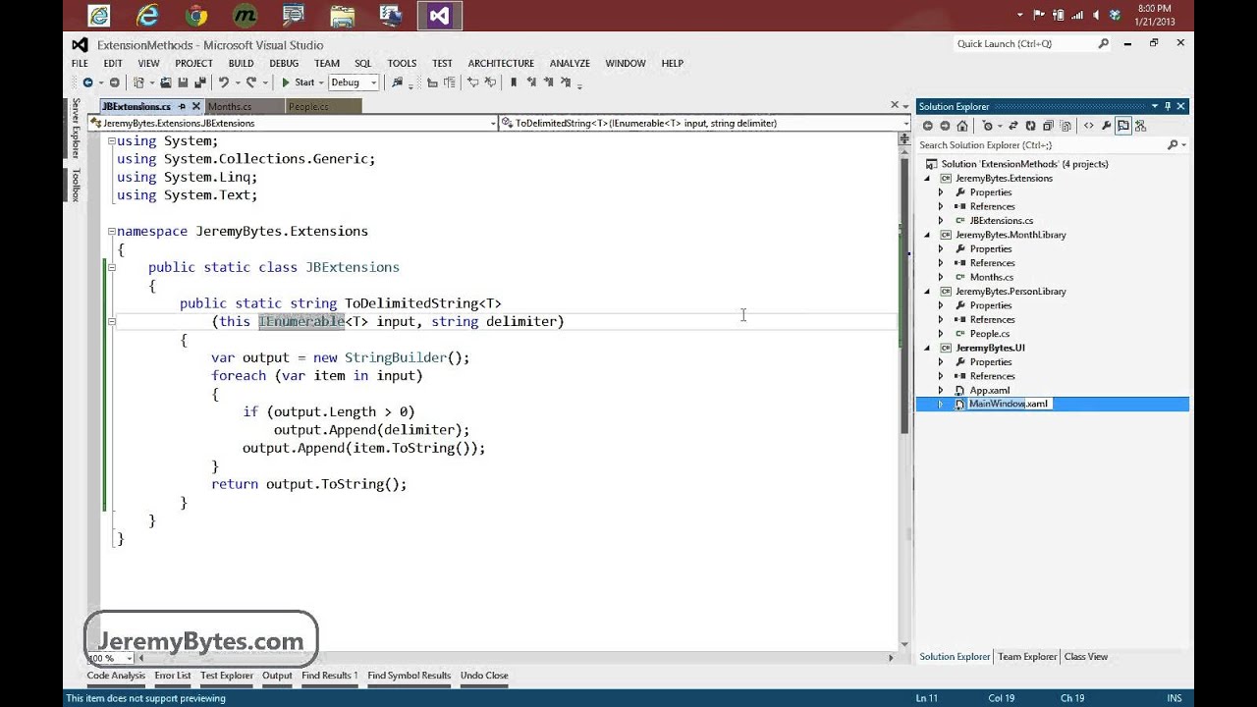The height and width of the screenshot is (707, 1257).
Task: Click View Code icon in Solution Explorer
Action: pyautogui.click(x=1089, y=126)
